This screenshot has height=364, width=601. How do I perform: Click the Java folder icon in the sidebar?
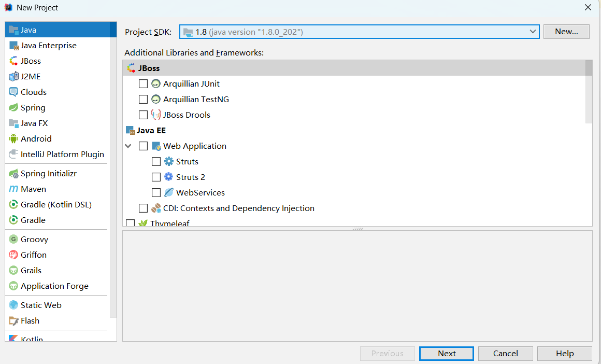13,30
